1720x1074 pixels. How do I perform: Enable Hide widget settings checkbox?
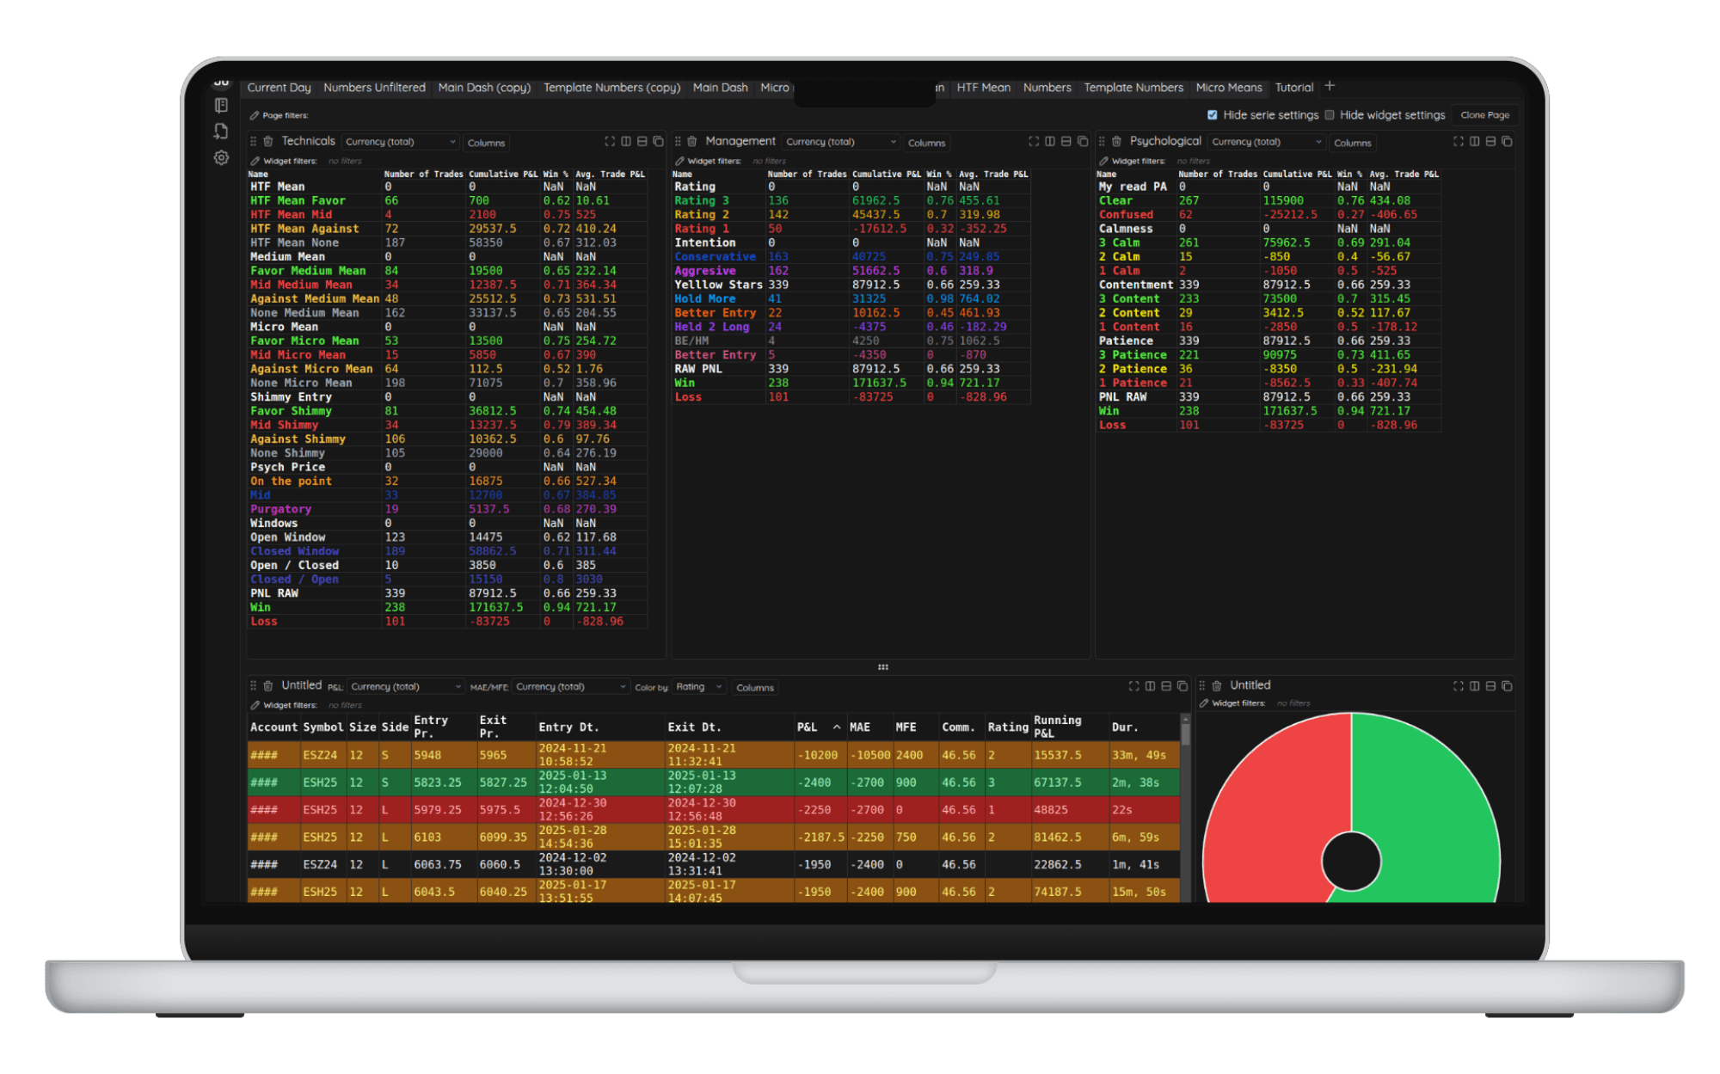tap(1330, 115)
